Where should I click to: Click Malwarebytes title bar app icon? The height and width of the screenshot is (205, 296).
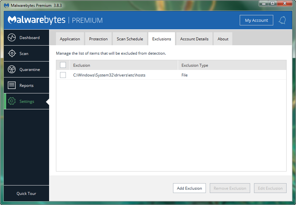coord(7,5)
